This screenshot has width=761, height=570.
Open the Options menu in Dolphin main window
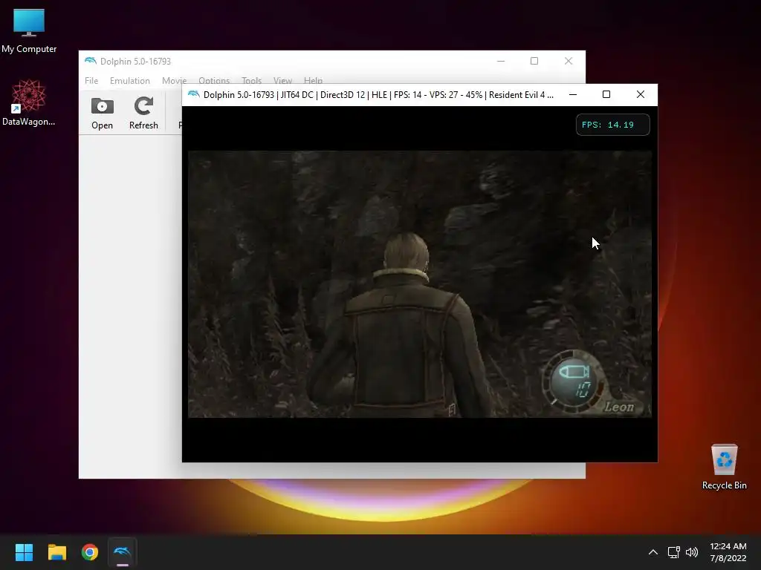(214, 80)
